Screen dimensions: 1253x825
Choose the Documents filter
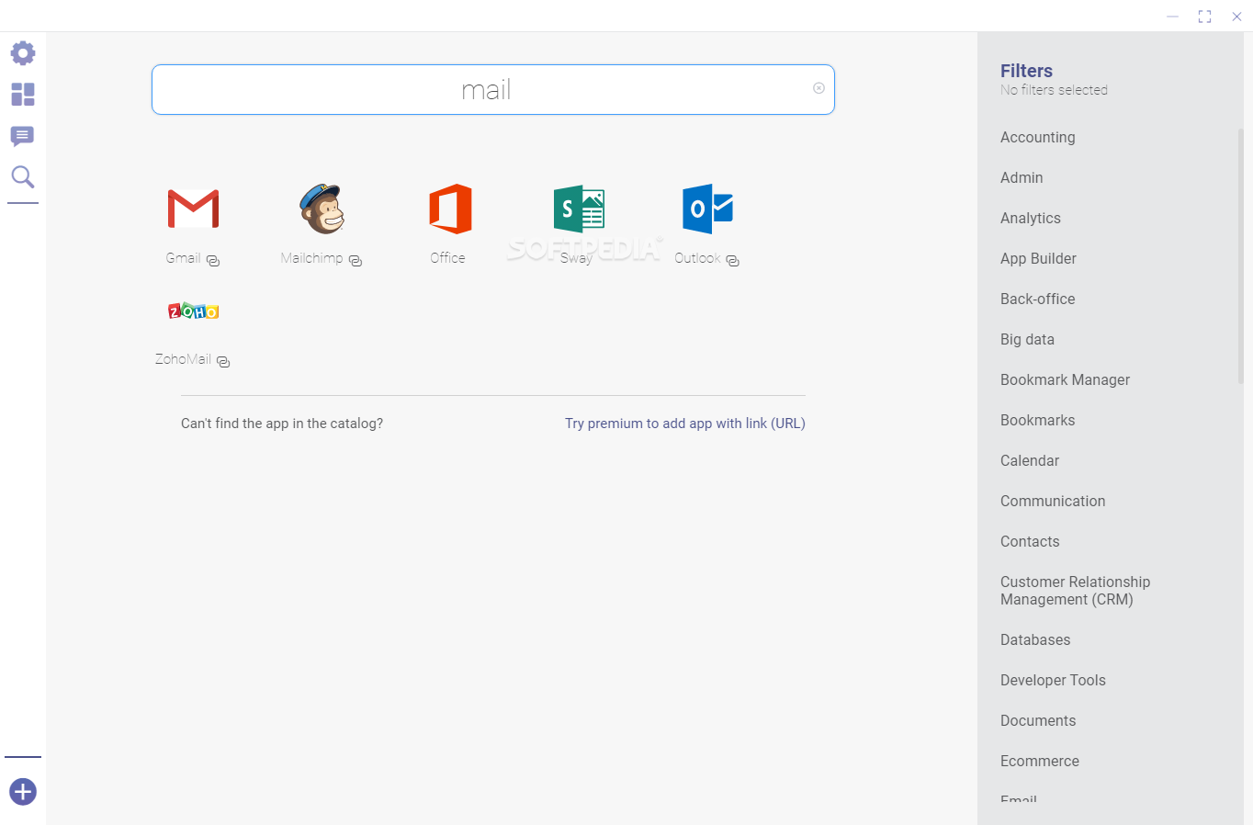click(1038, 720)
